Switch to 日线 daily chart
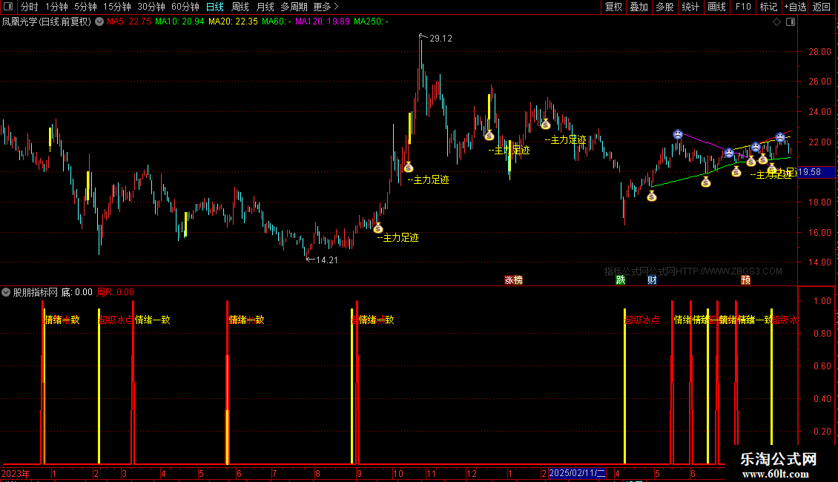Image resolution: width=838 pixels, height=482 pixels. pos(215,7)
